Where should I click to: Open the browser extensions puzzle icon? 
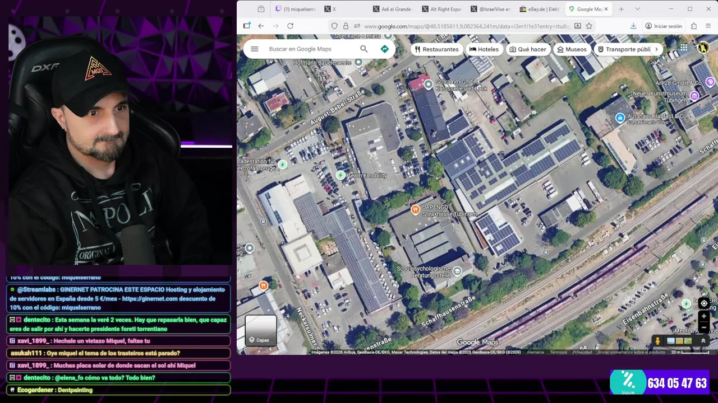pos(694,26)
